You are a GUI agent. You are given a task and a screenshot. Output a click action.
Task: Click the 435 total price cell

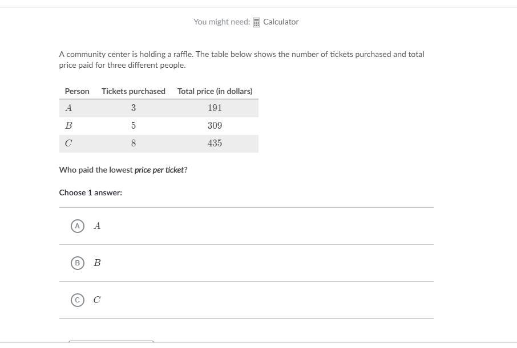(215, 144)
